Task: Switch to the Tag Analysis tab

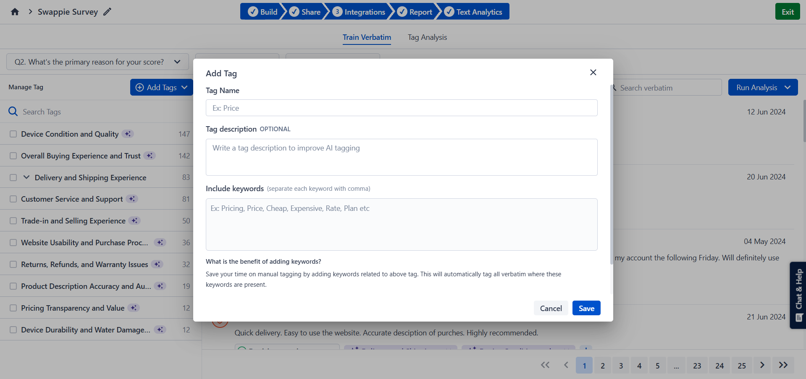Action: click(x=427, y=37)
